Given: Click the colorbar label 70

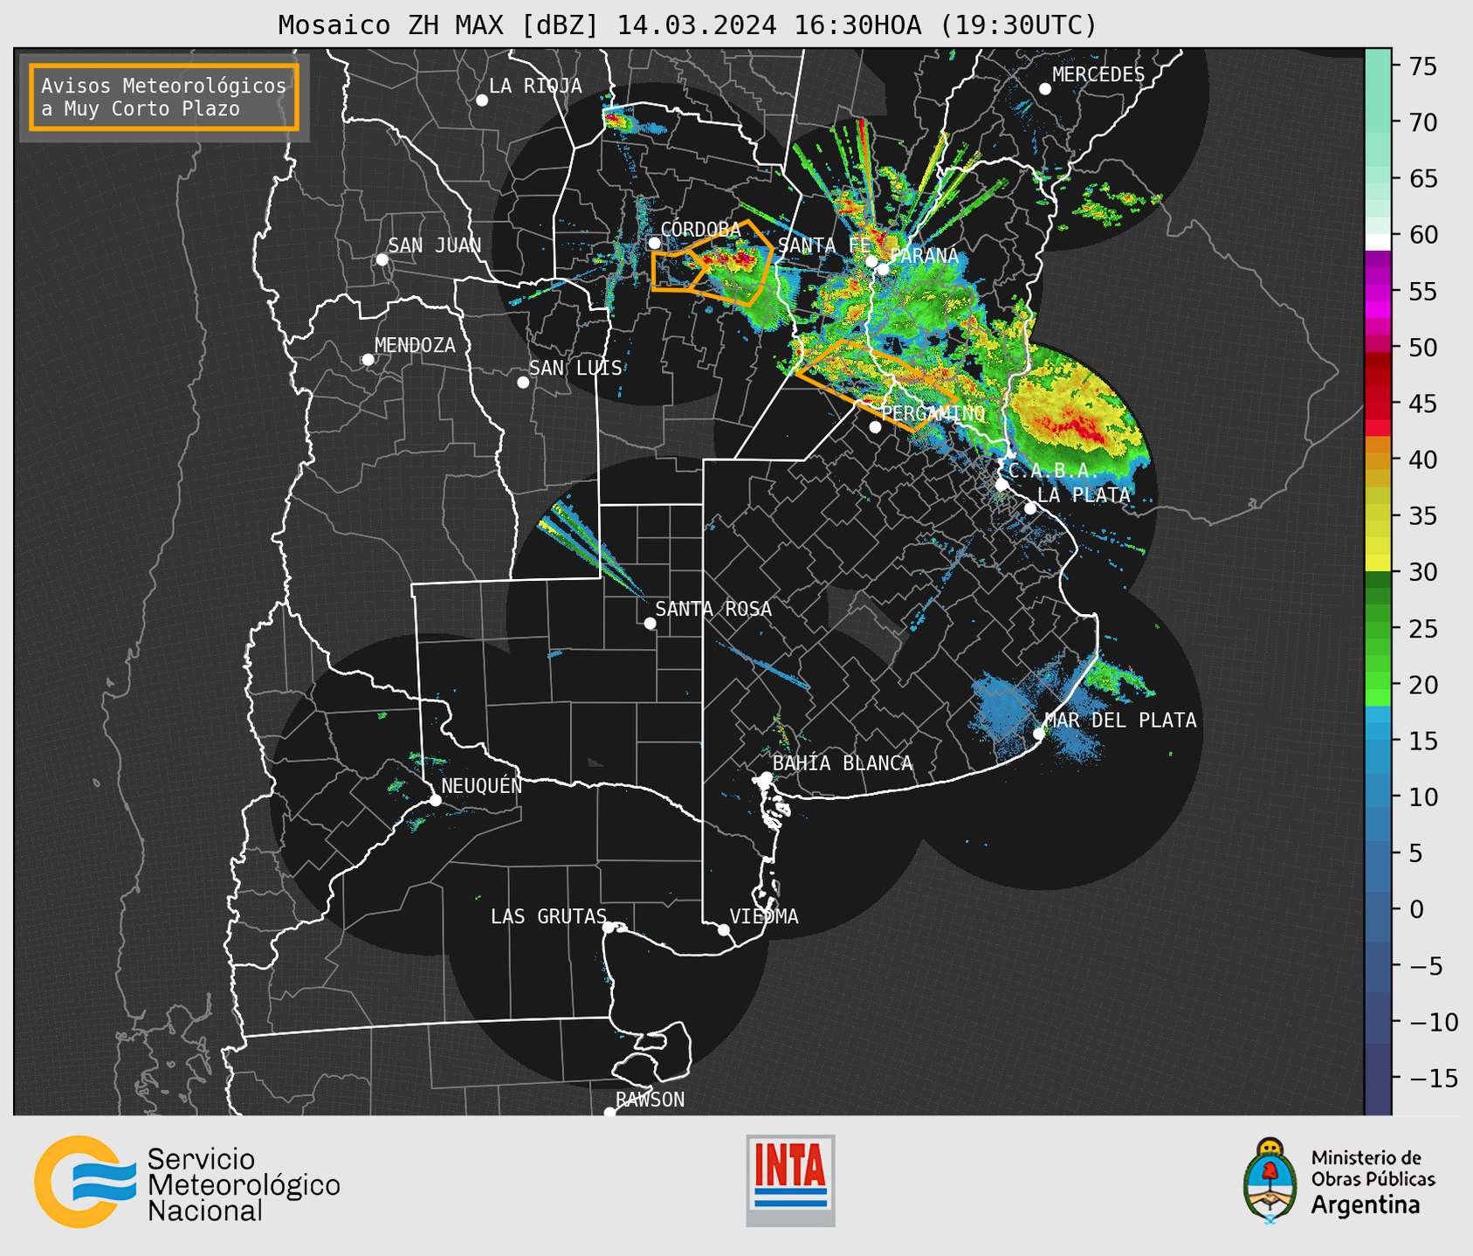Looking at the screenshot, I should pos(1423,123).
